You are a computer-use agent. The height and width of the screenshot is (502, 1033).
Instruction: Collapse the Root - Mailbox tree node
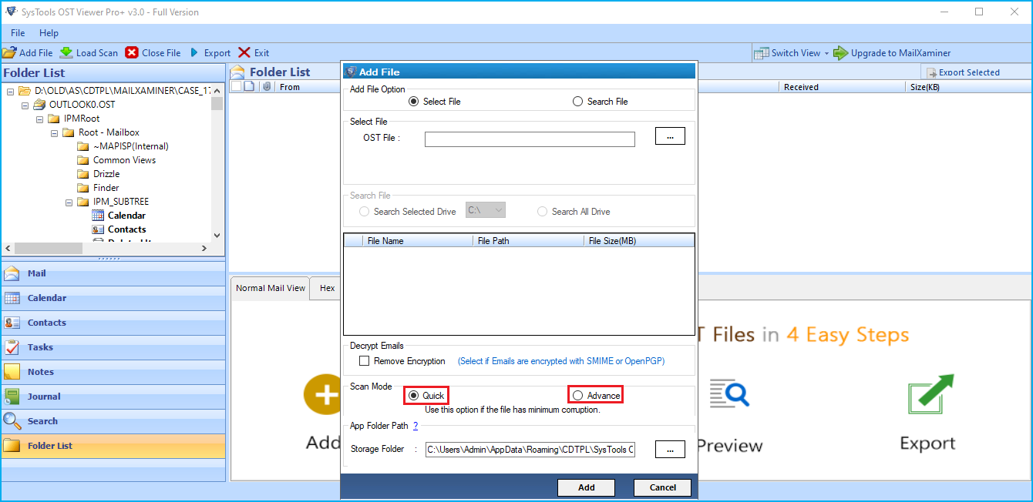[x=54, y=132]
